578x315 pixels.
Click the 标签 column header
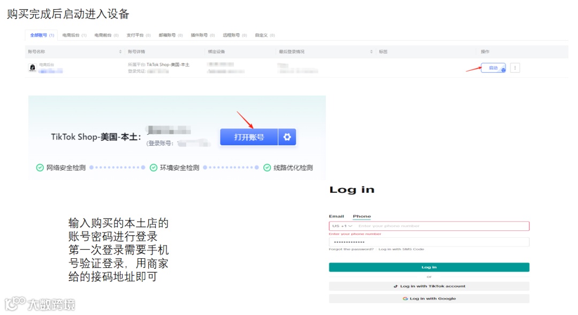383,51
